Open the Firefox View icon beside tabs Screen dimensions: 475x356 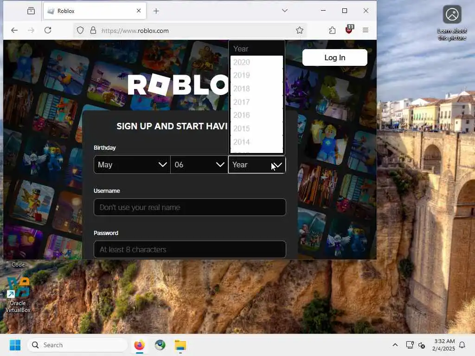coord(31,11)
